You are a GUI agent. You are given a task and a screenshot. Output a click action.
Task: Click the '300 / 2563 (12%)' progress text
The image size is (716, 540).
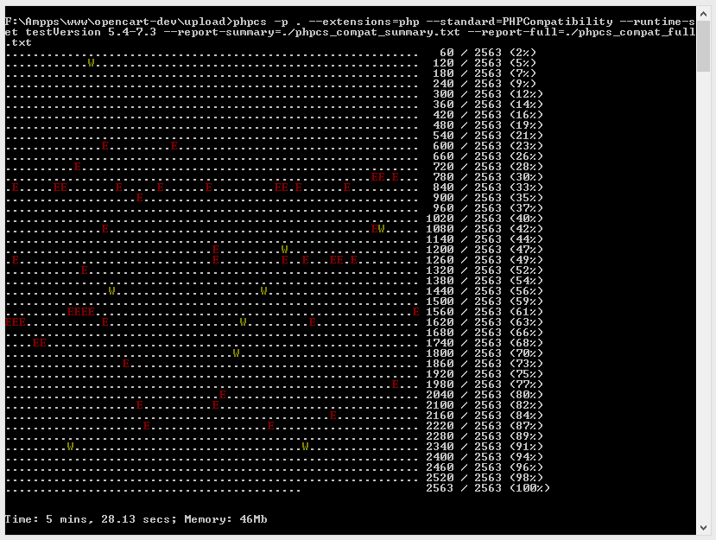point(488,94)
